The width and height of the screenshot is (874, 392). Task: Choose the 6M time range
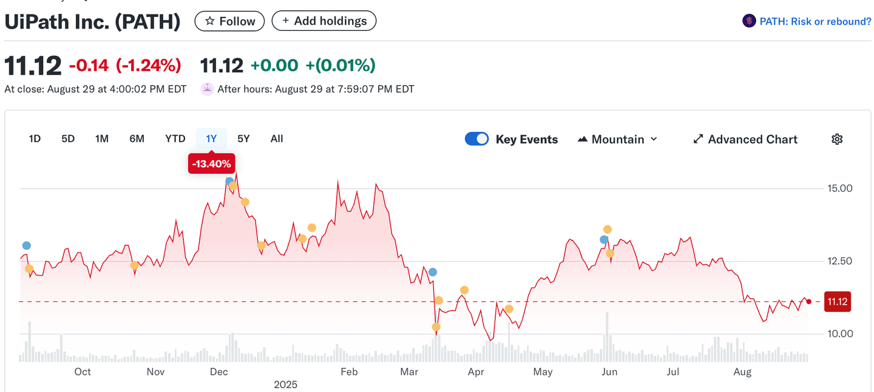coord(137,139)
